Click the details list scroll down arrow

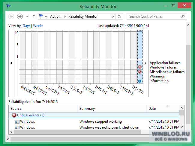point(182,127)
